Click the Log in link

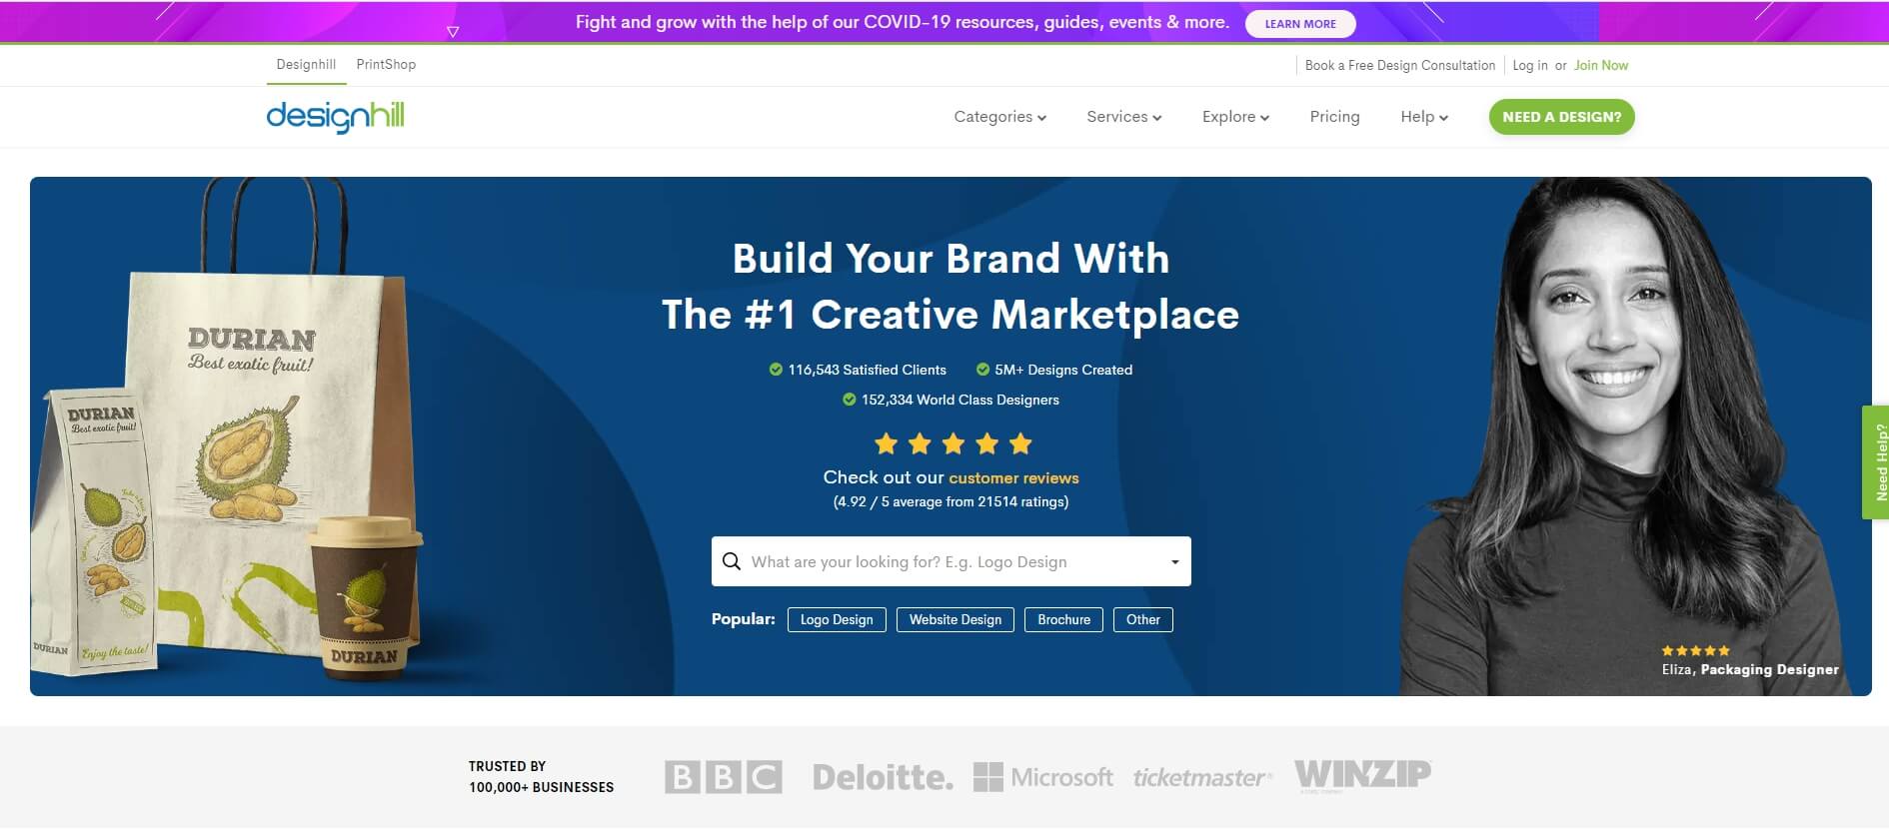click(x=1529, y=65)
